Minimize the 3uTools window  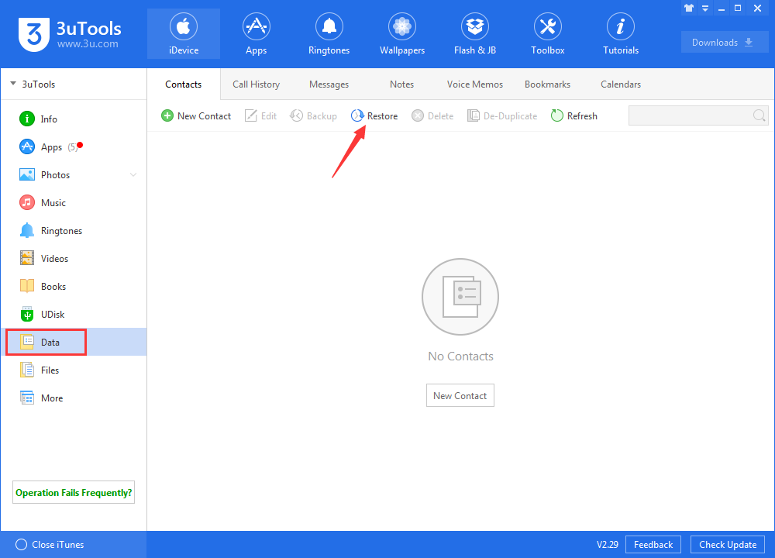point(722,9)
